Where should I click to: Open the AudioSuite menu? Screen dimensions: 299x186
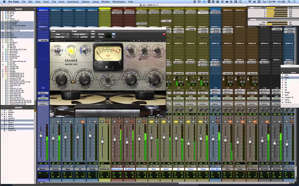coord(73,2)
